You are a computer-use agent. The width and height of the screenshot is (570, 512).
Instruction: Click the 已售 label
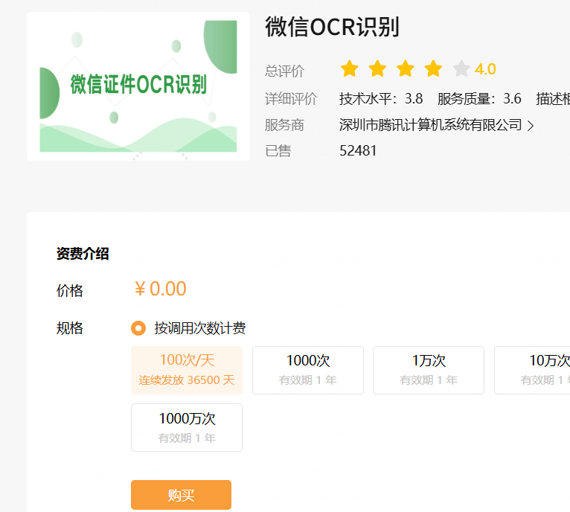click(278, 150)
